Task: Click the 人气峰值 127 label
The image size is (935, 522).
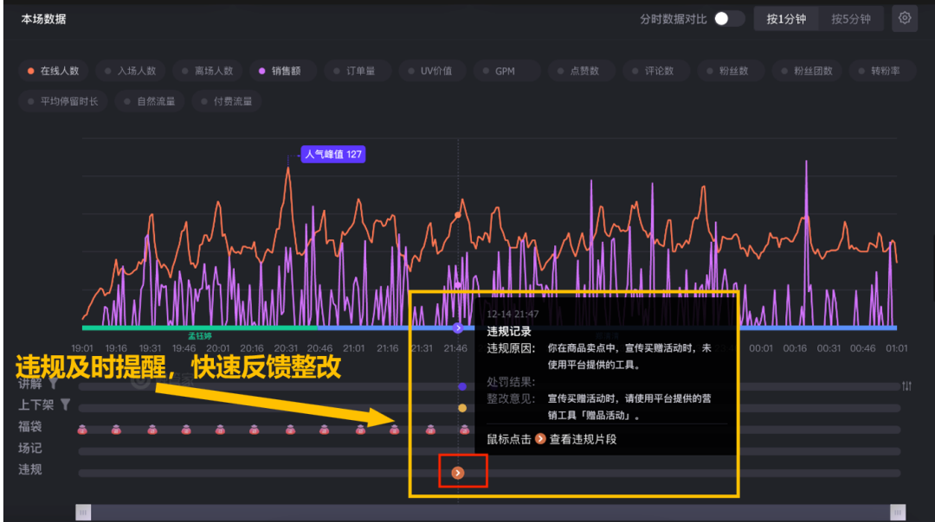Action: (x=332, y=154)
